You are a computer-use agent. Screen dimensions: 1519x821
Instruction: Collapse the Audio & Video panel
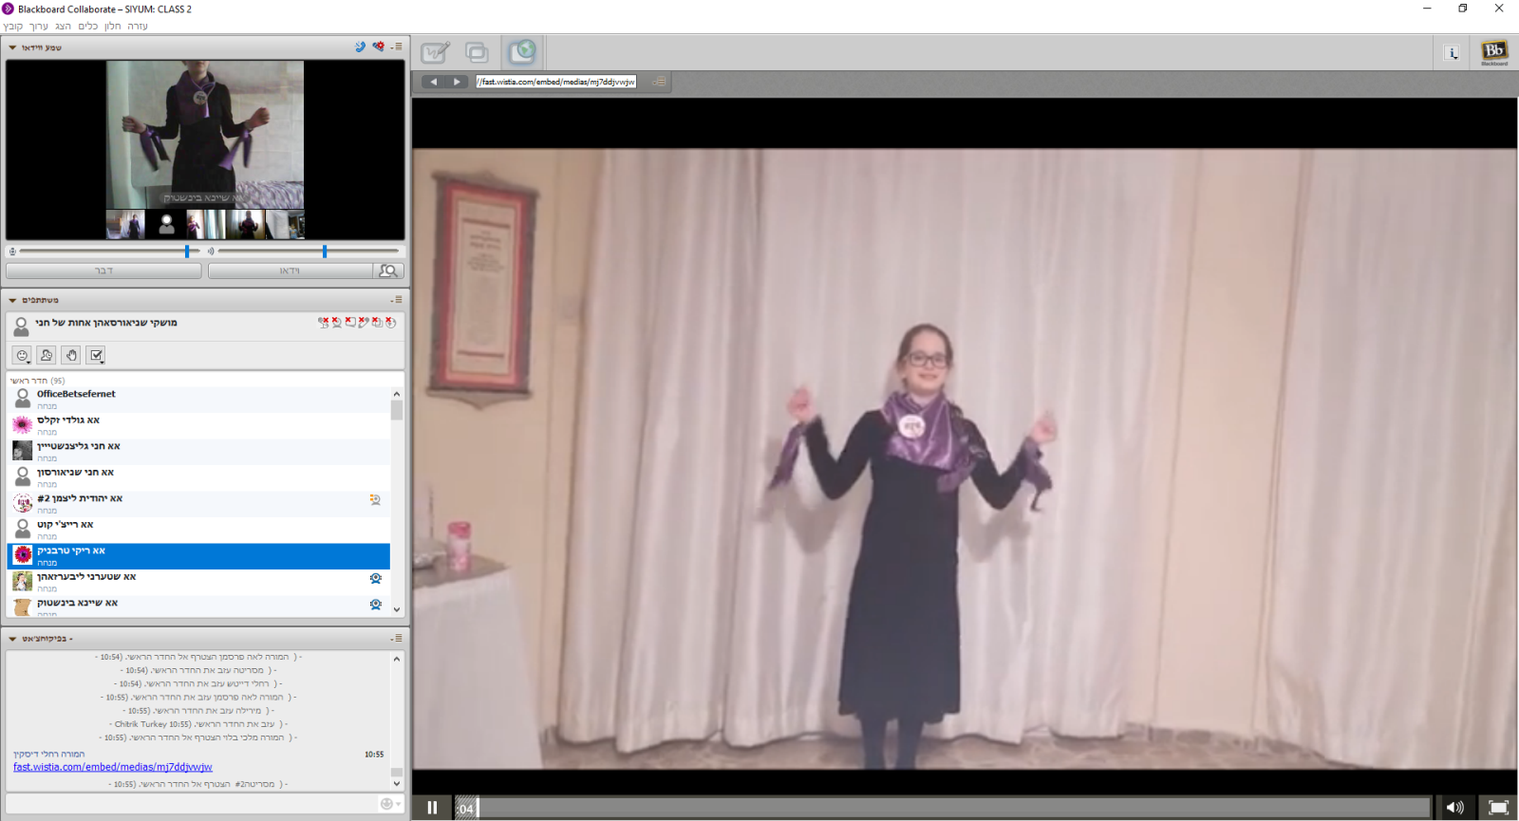pyautogui.click(x=12, y=47)
